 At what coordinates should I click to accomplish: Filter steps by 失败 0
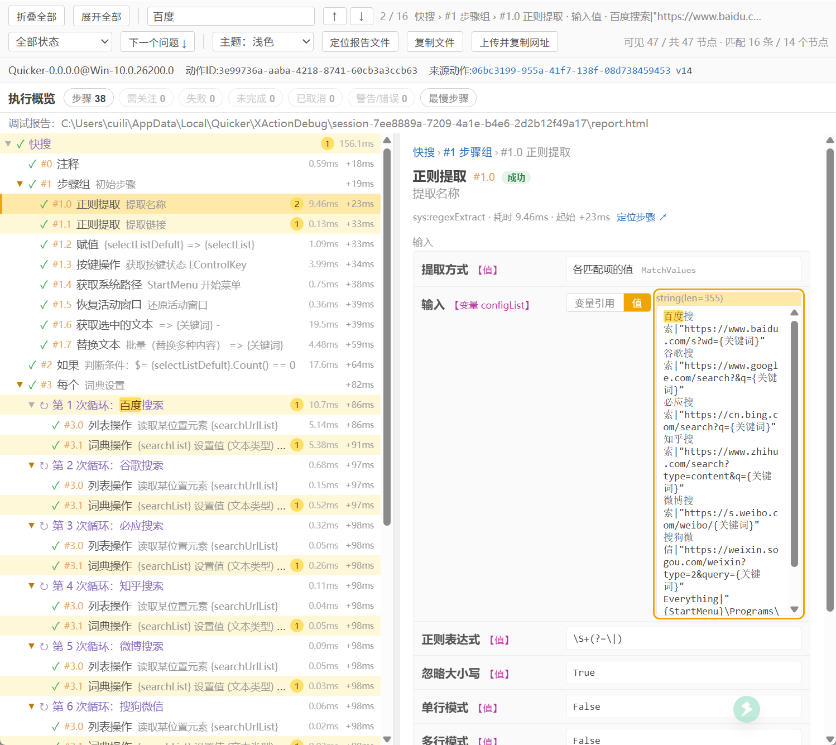(x=201, y=98)
